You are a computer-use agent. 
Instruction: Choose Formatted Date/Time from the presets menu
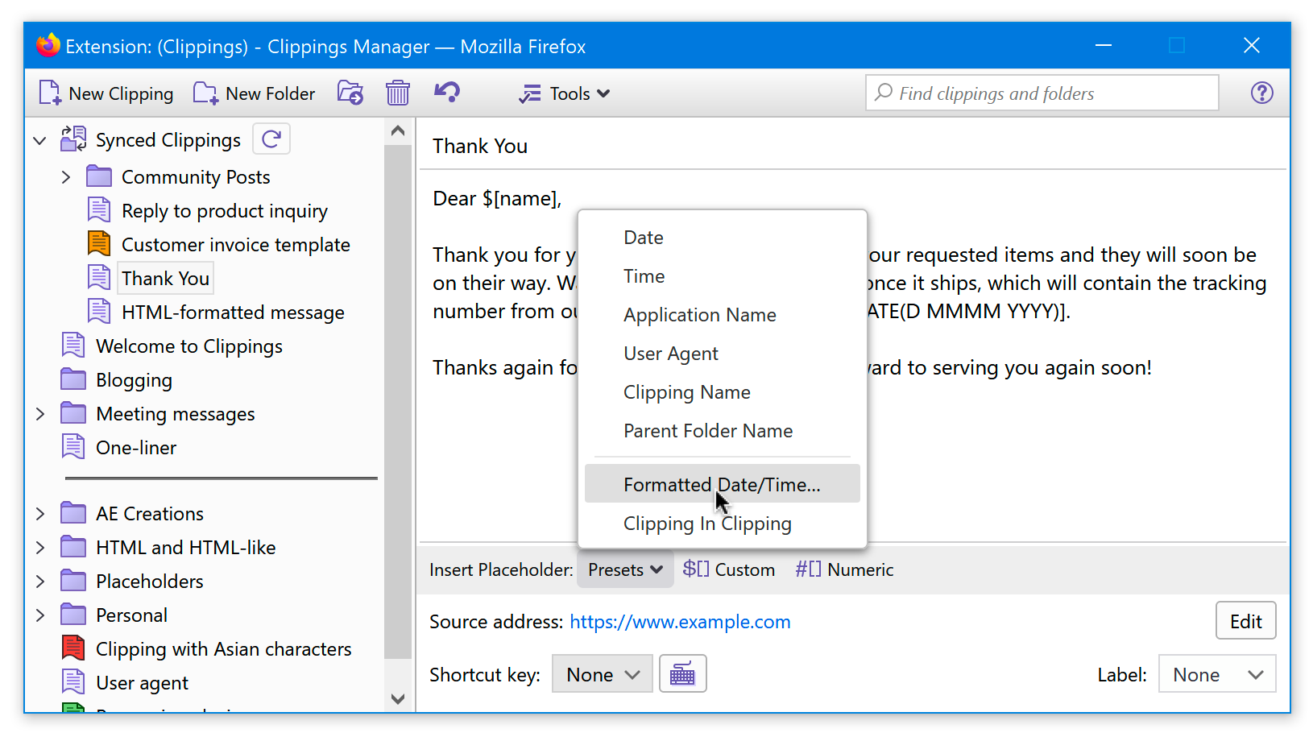722,484
